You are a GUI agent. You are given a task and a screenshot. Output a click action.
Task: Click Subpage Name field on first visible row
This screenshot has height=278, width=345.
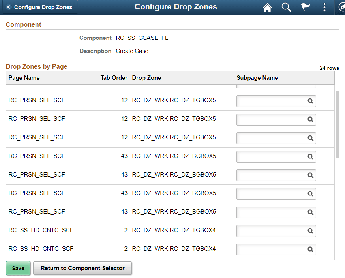tap(272, 101)
